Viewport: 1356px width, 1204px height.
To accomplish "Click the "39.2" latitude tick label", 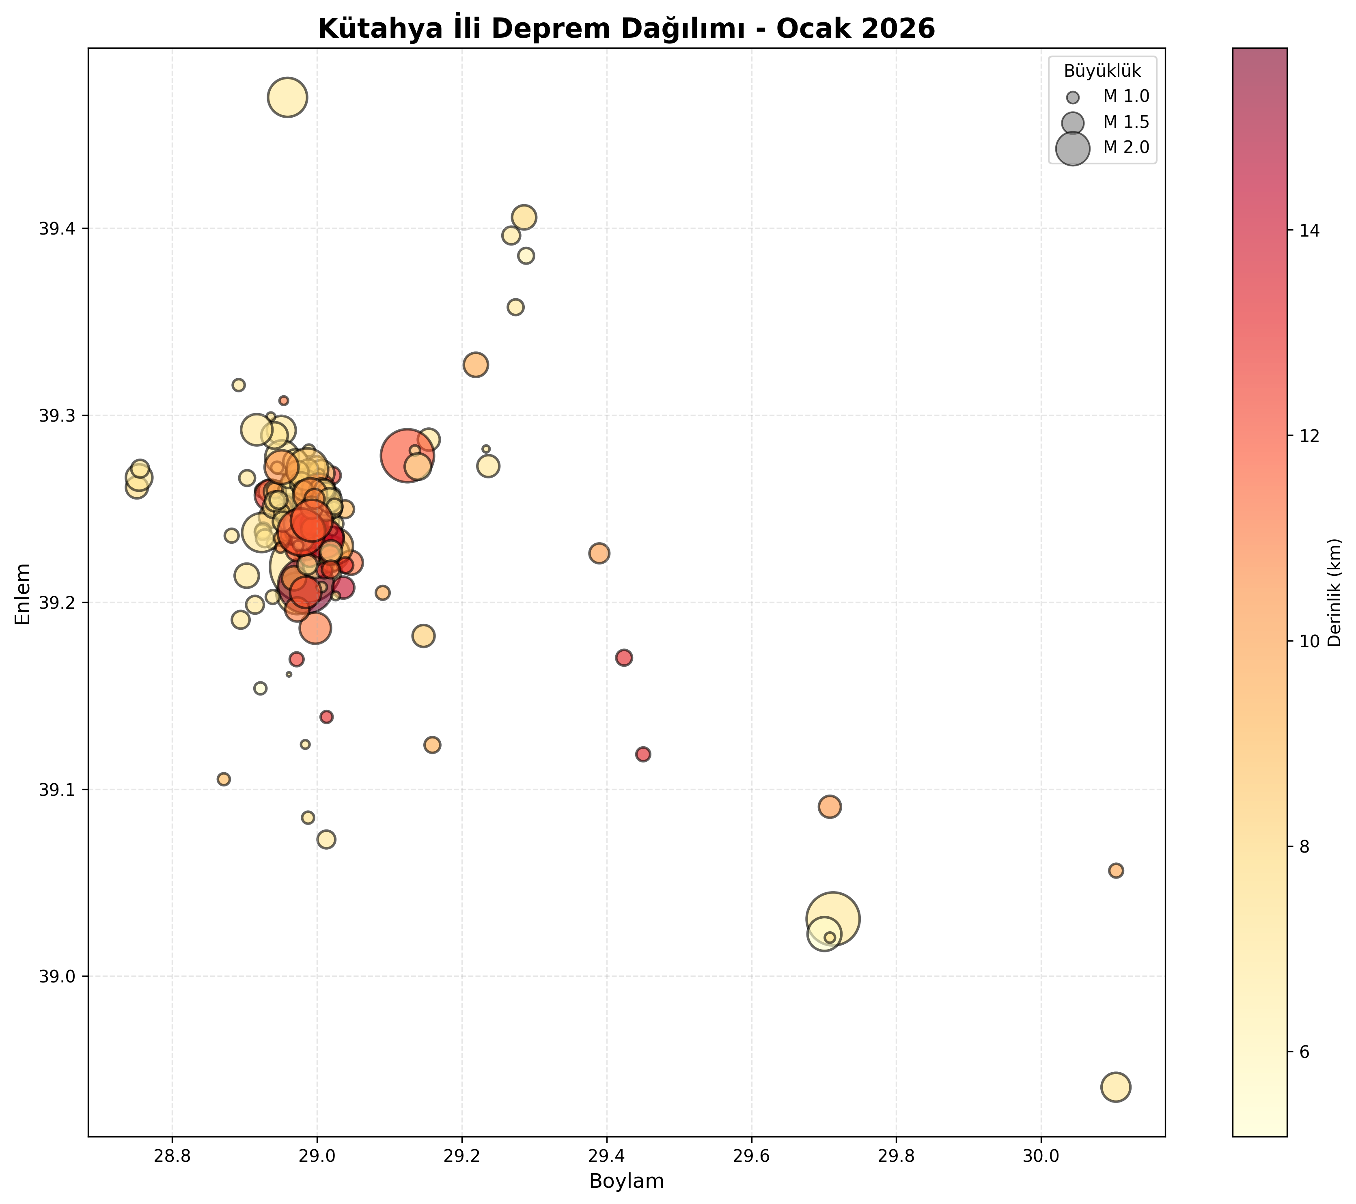I will click(58, 603).
